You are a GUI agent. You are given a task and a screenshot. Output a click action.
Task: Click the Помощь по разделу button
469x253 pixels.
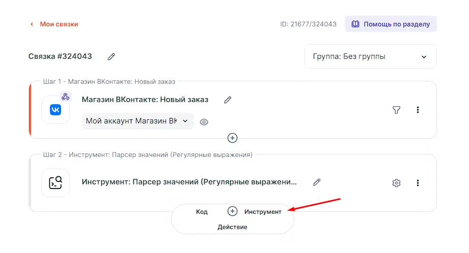tap(391, 24)
